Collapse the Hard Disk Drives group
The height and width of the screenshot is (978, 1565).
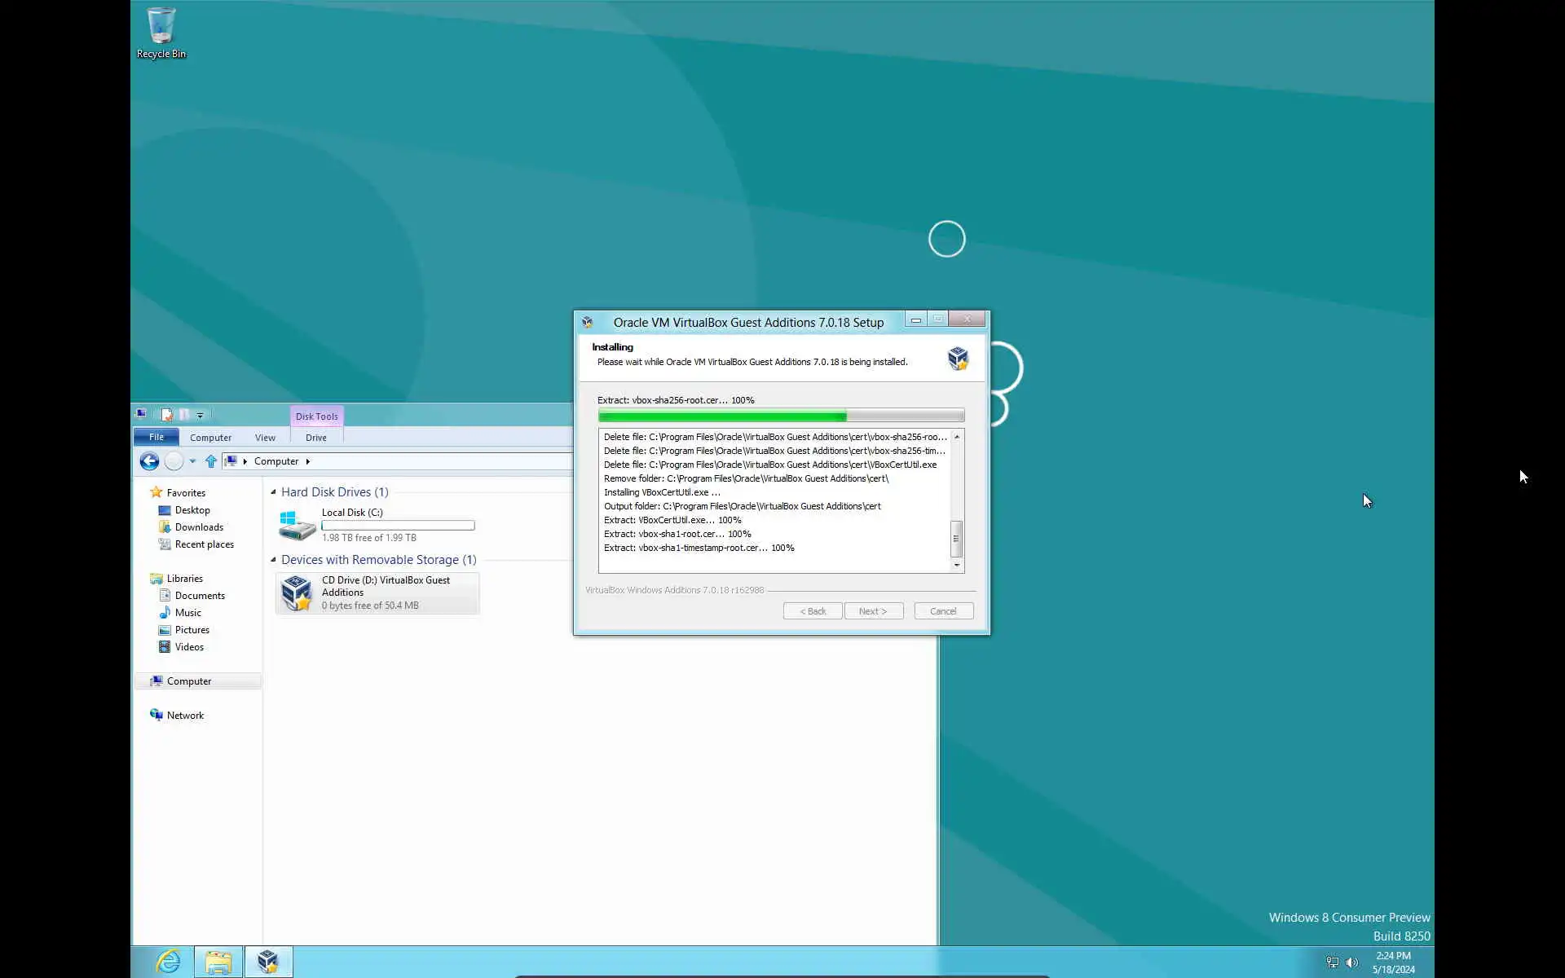coord(273,492)
